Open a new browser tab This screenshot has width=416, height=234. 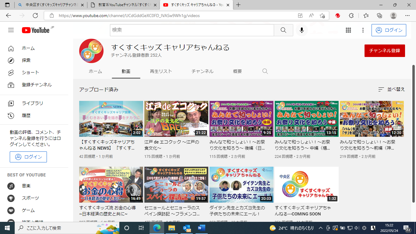point(238,5)
